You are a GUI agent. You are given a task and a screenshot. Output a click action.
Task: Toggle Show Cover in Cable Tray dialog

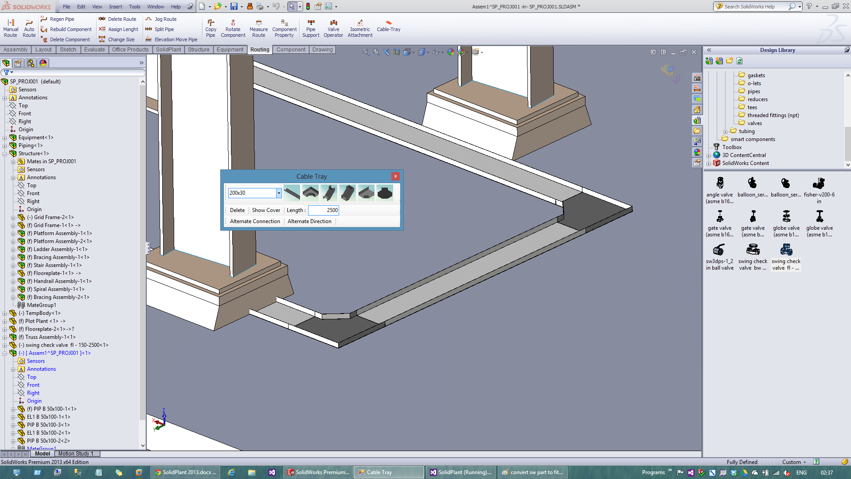tap(266, 210)
